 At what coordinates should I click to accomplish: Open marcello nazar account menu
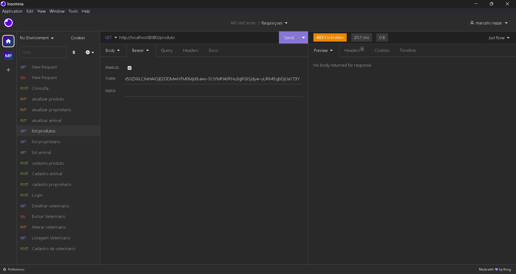[489, 23]
